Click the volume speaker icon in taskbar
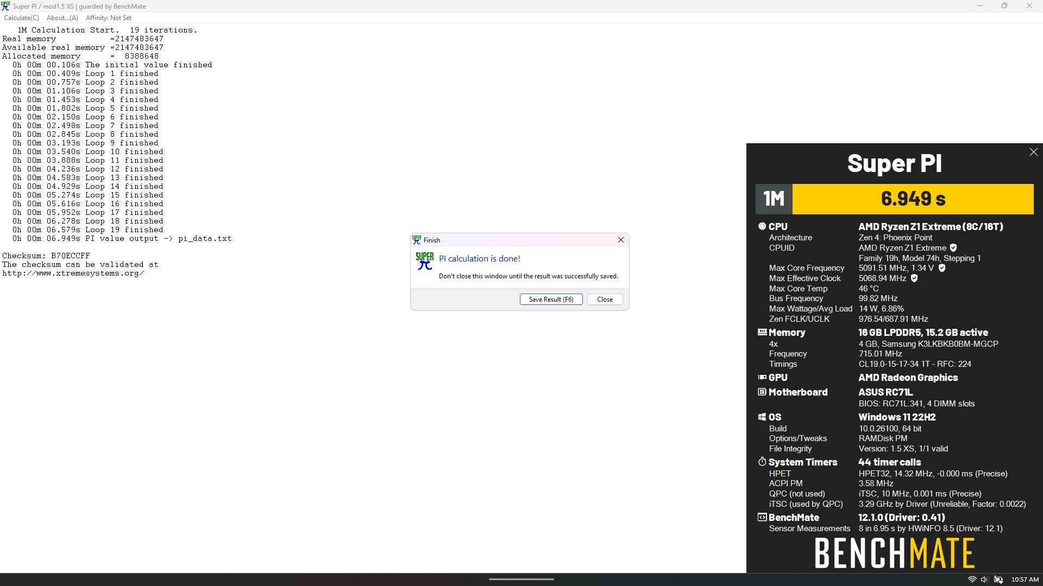Viewport: 1043px width, 586px height. click(984, 579)
